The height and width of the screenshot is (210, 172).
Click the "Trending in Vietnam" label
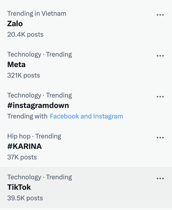(37, 13)
